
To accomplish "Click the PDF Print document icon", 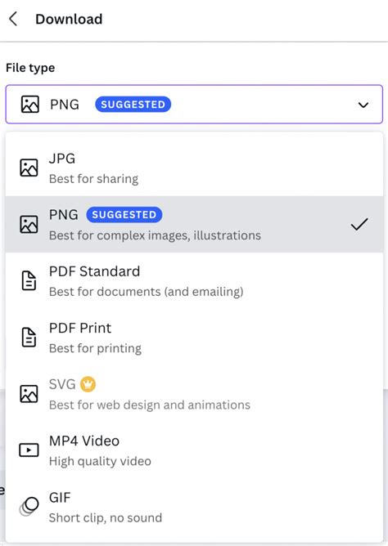I will 29,337.
